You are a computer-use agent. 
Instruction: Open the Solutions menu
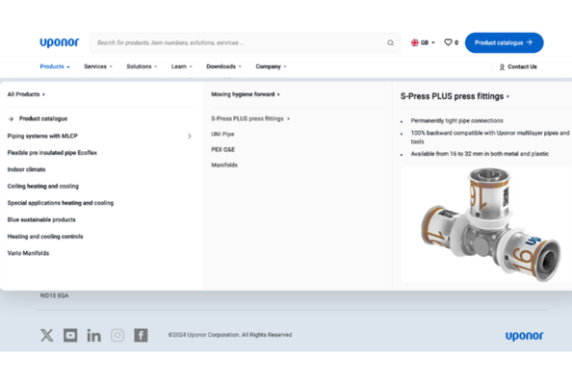[x=142, y=66]
